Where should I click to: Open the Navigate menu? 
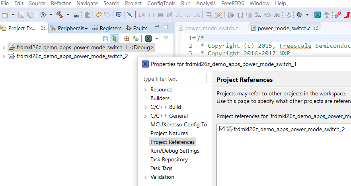coord(87,3)
